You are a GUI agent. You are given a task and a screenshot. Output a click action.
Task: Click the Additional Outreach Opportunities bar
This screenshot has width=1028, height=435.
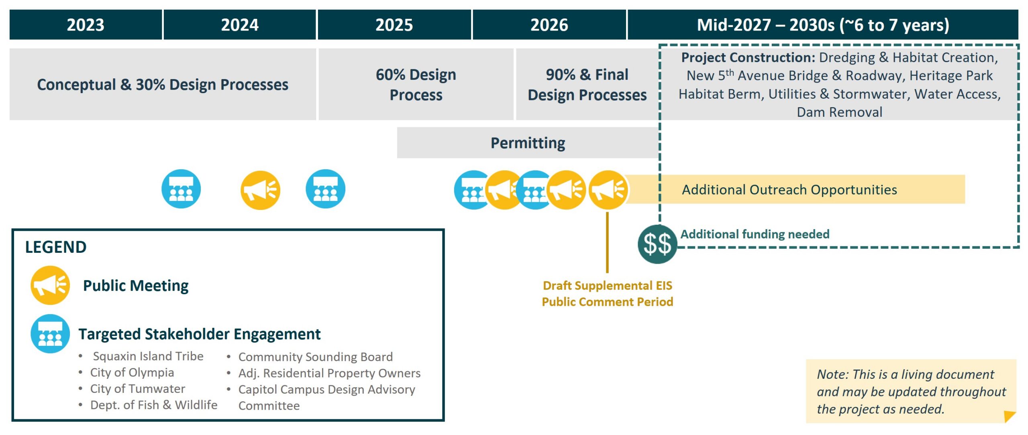click(x=795, y=189)
